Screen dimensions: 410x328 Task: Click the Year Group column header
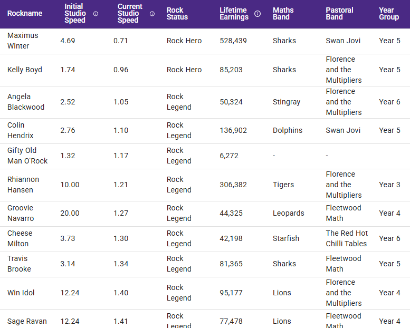coord(389,14)
